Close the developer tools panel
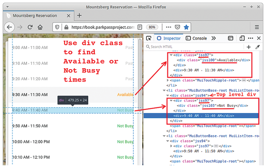Viewport: 266px width, 168px height. click(259, 39)
